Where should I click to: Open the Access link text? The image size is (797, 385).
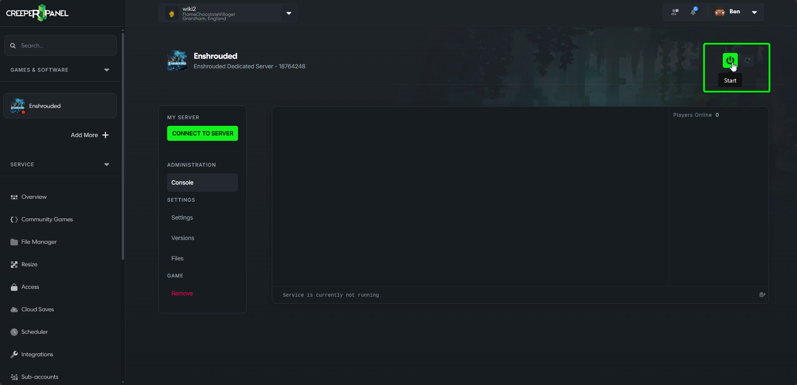coord(30,287)
